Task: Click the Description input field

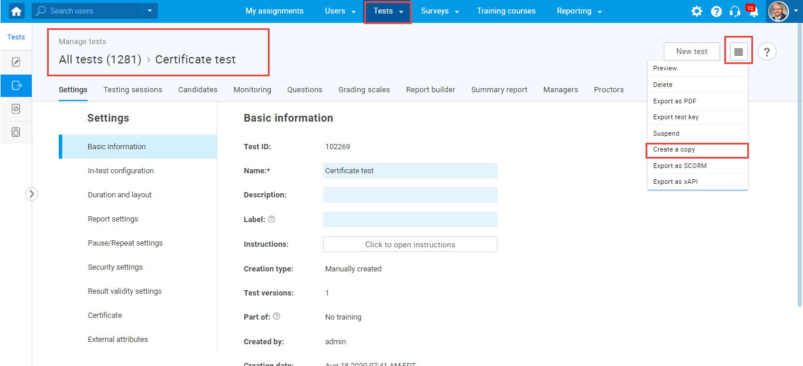Action: (410, 195)
